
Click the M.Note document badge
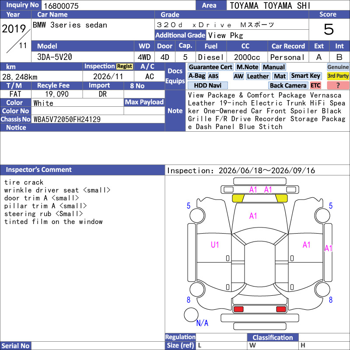(247, 67)
